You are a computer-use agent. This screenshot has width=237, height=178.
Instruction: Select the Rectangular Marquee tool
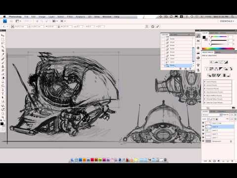[2, 39]
